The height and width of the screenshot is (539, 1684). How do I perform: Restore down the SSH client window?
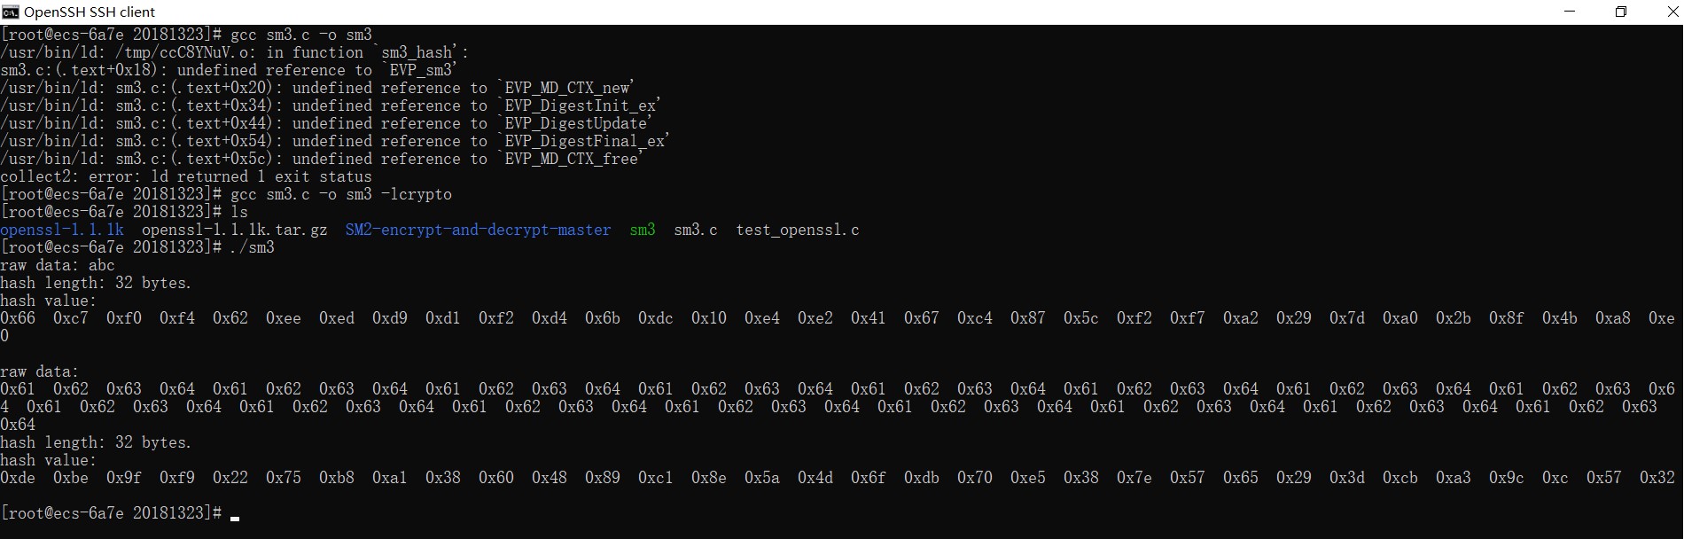(x=1620, y=12)
